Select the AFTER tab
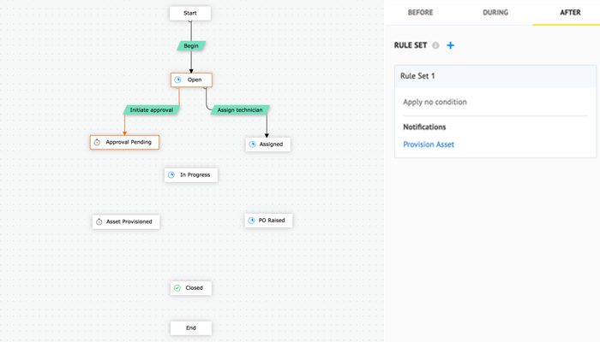The image size is (600, 342). coord(570,13)
